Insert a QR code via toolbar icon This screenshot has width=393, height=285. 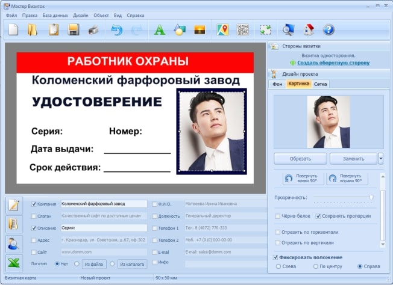243,29
